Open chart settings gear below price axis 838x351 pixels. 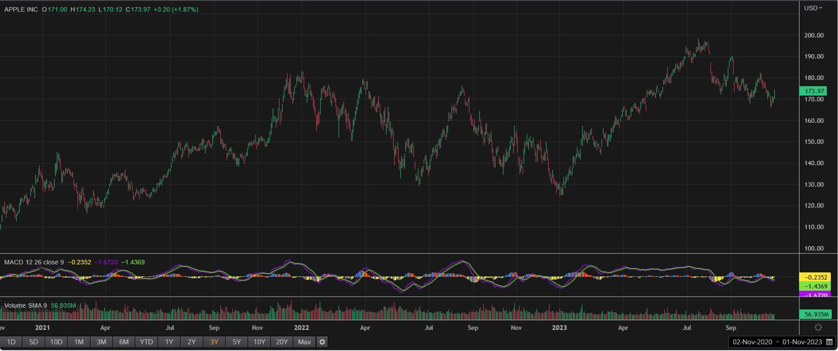tap(818, 327)
